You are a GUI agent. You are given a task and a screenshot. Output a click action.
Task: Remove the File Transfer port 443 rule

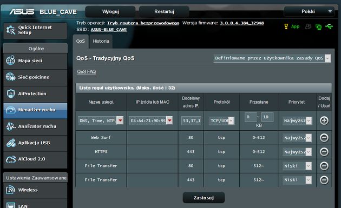point(324,180)
